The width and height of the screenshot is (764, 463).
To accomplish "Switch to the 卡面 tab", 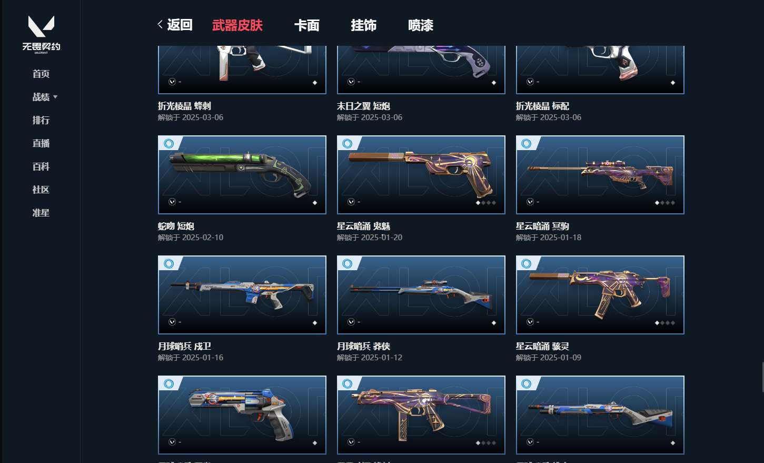I will pyautogui.click(x=307, y=25).
